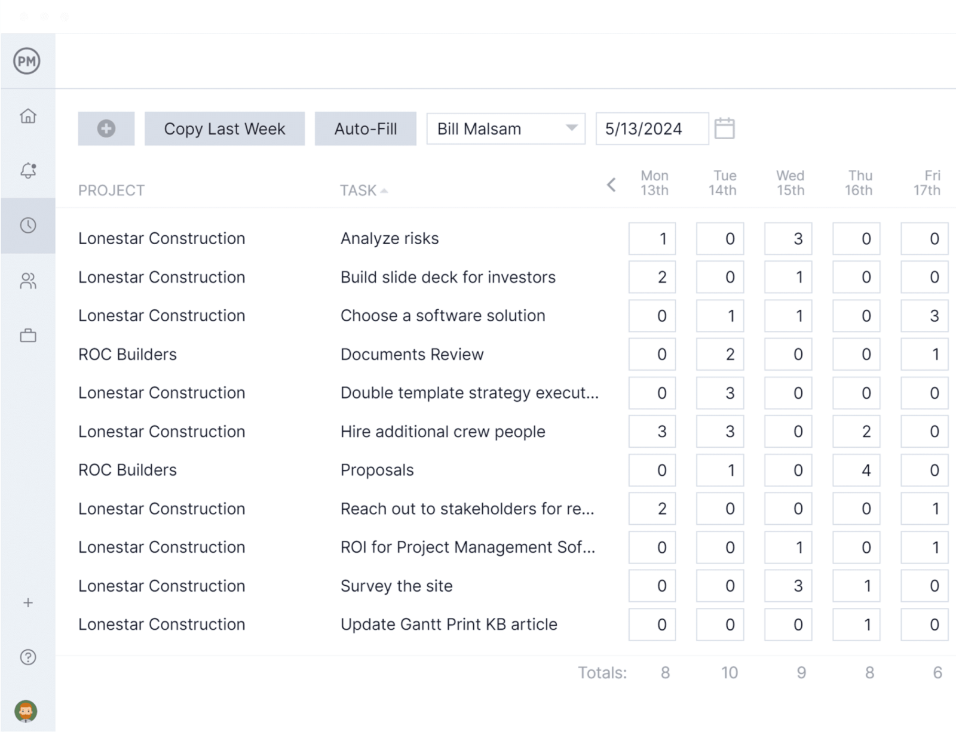Open the Bill Malsam user dropdown
Screen dimensions: 956x732
point(505,128)
